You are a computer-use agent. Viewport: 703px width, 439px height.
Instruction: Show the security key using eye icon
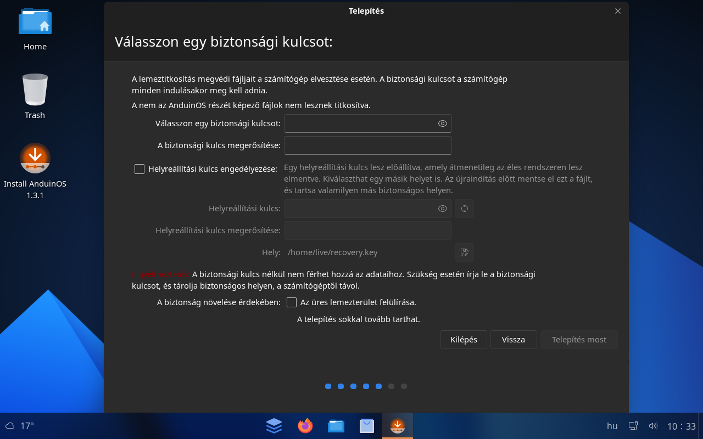442,123
